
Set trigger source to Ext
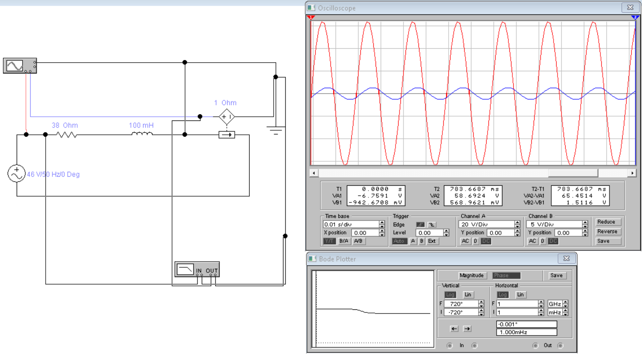(432, 241)
